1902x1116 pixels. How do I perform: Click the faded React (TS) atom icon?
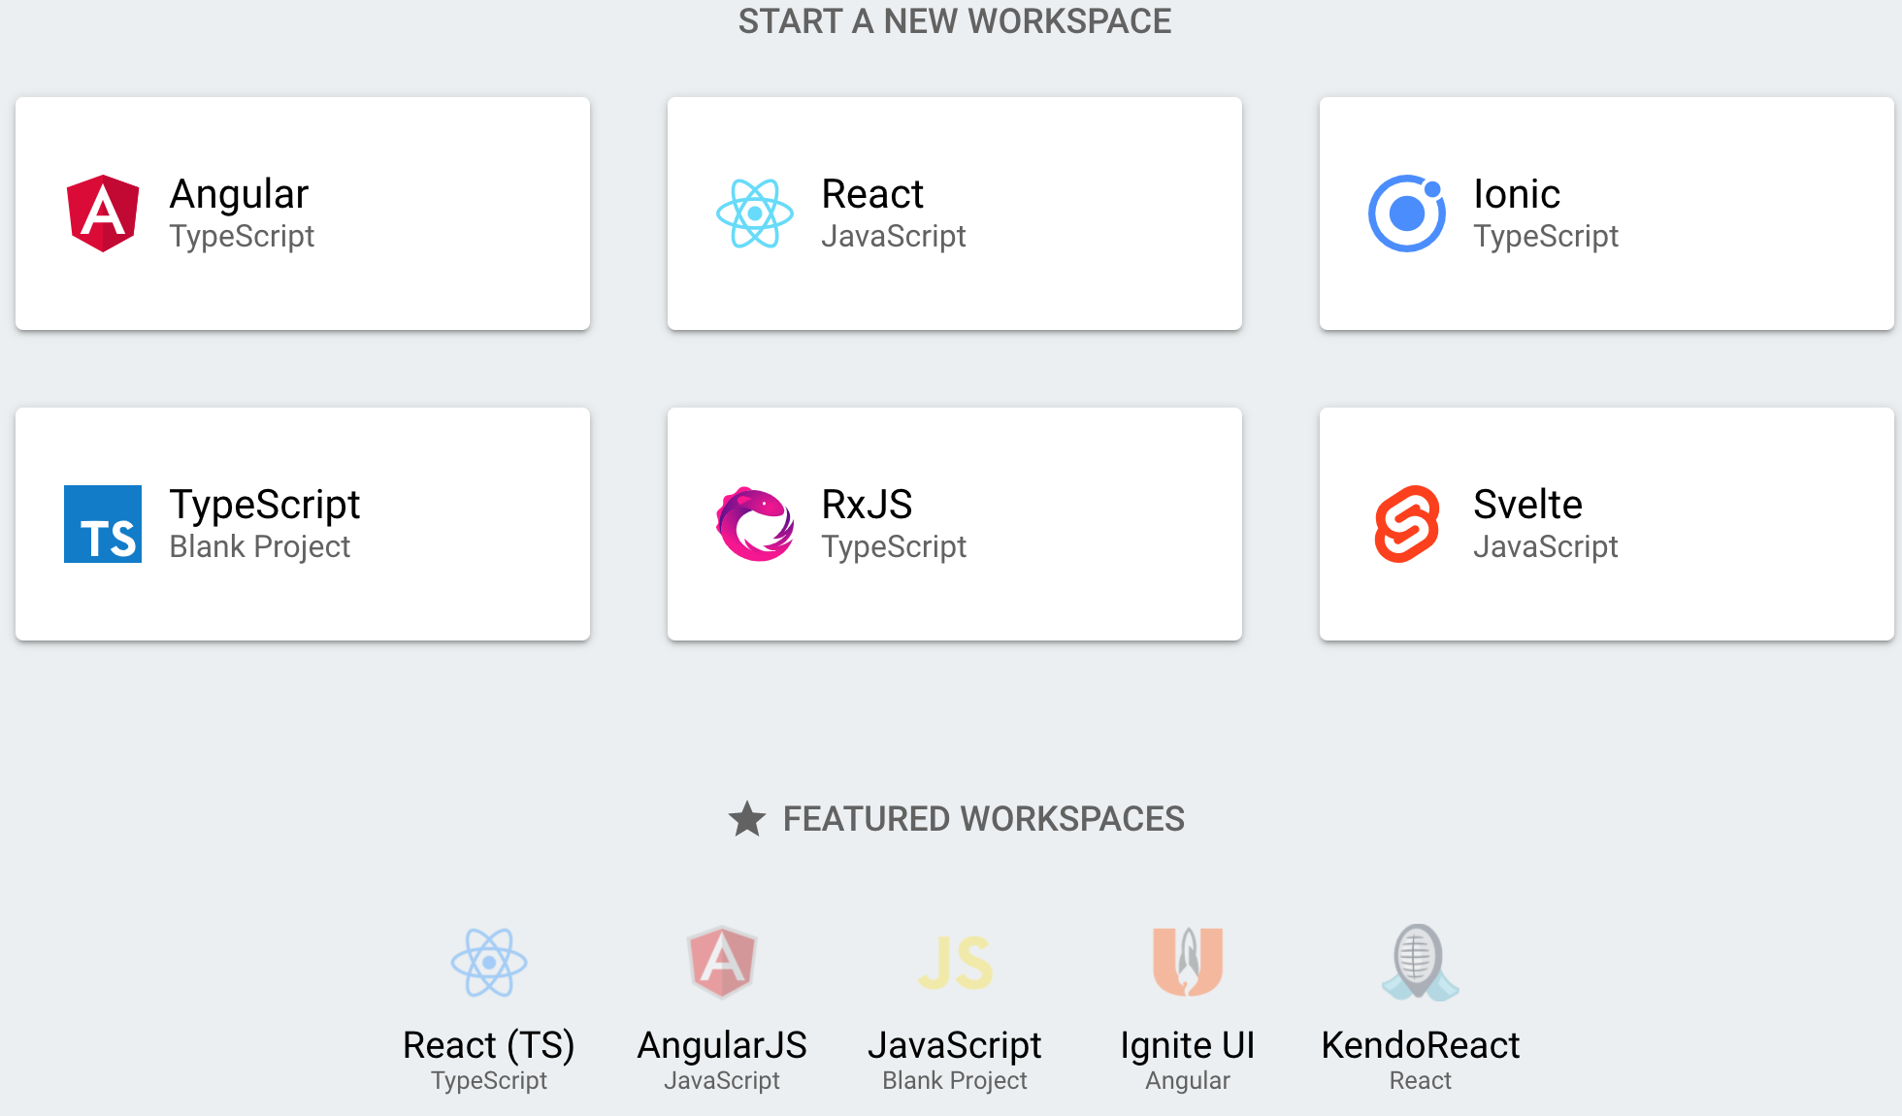[489, 963]
